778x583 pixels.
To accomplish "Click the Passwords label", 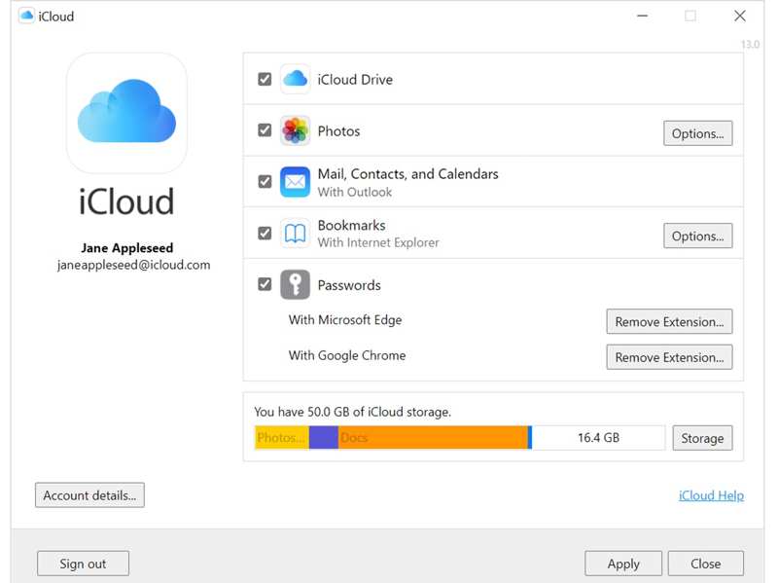I will pyautogui.click(x=349, y=285).
